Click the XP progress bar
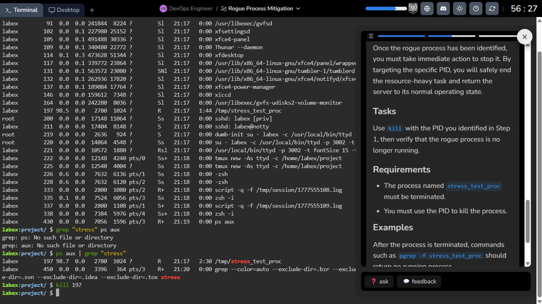 pyautogui.click(x=385, y=8)
